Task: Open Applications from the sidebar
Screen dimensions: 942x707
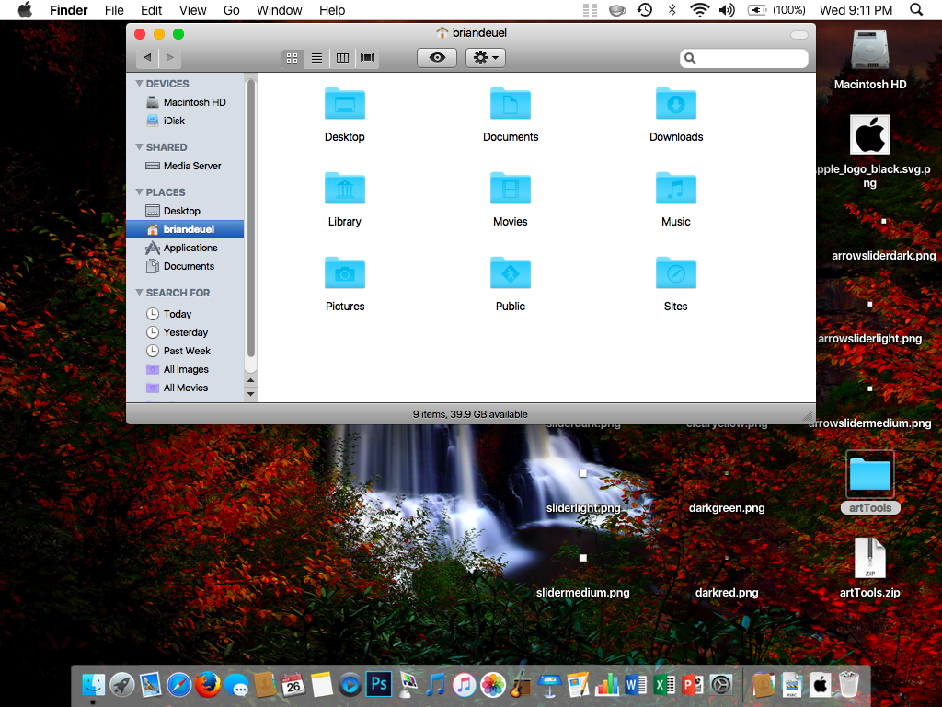Action: pyautogui.click(x=185, y=248)
